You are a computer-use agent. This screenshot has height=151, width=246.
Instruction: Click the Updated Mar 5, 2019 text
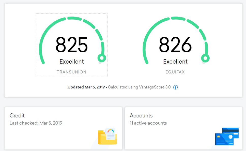pyautogui.click(x=86, y=87)
